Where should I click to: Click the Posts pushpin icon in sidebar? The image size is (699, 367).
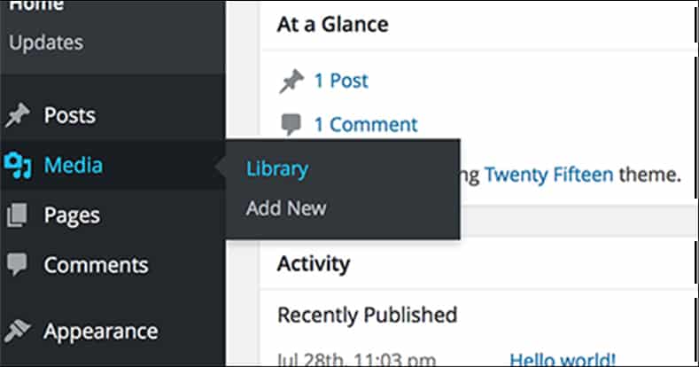point(18,115)
